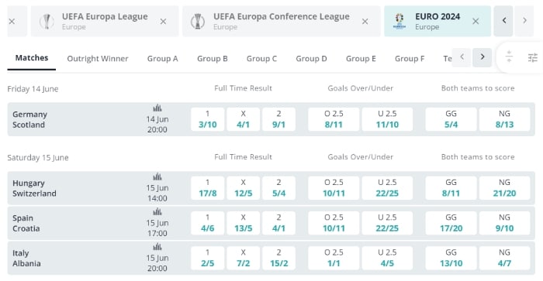Close the EURO 2024 tab
Viewport: 543px width, 281px height.
476,22
